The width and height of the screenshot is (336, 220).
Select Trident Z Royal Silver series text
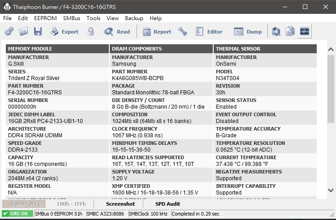(34, 78)
